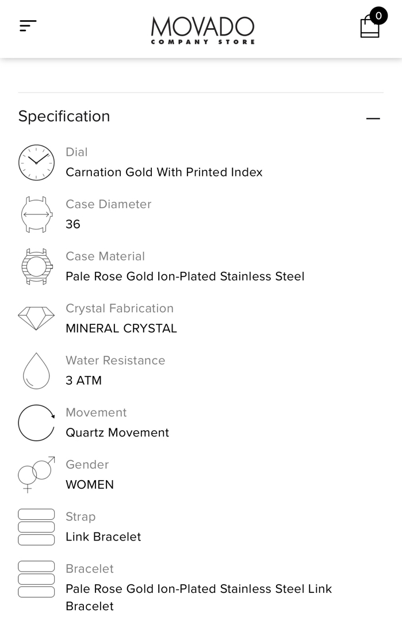Select the Carnation Gold dial text

(164, 172)
